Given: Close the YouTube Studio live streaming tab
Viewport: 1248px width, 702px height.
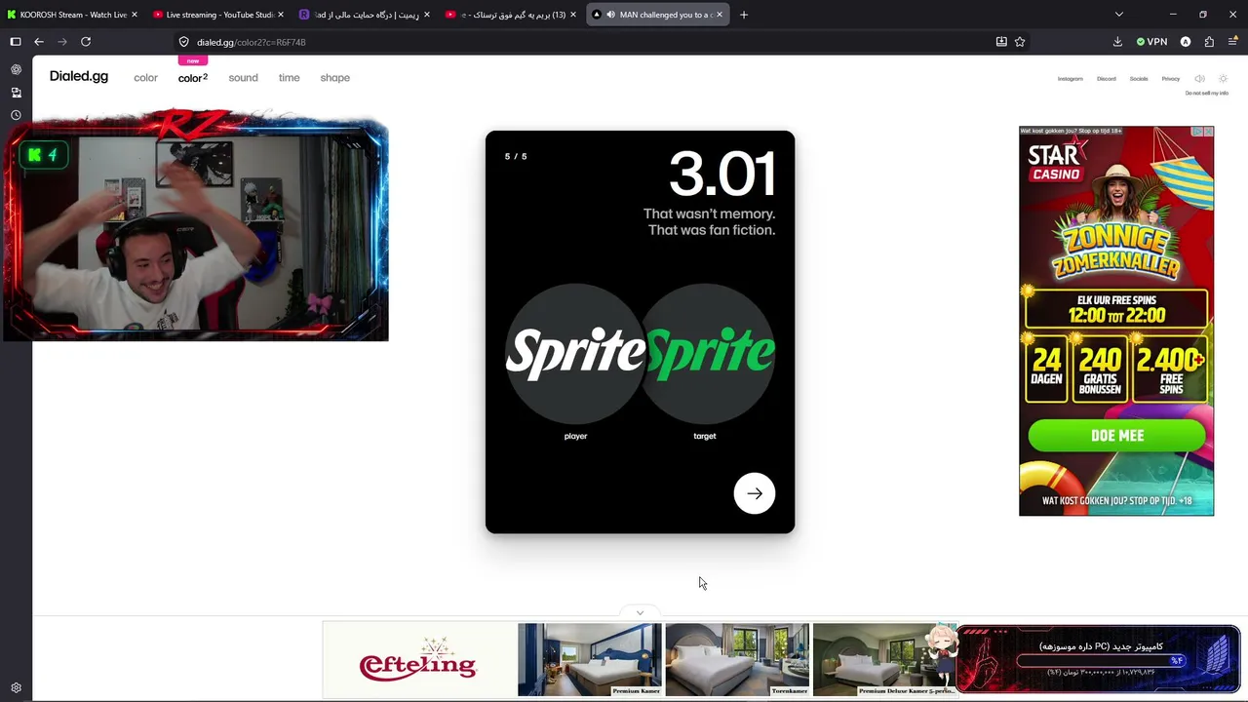Looking at the screenshot, I should coord(281,15).
